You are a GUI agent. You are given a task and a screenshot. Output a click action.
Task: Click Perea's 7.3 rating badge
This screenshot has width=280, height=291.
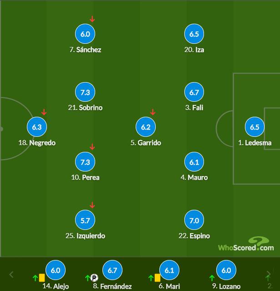(85, 162)
